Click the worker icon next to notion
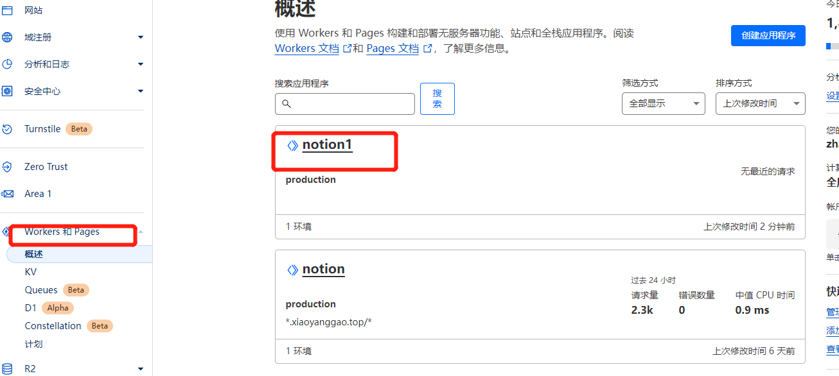This screenshot has height=376, width=839. tap(292, 269)
